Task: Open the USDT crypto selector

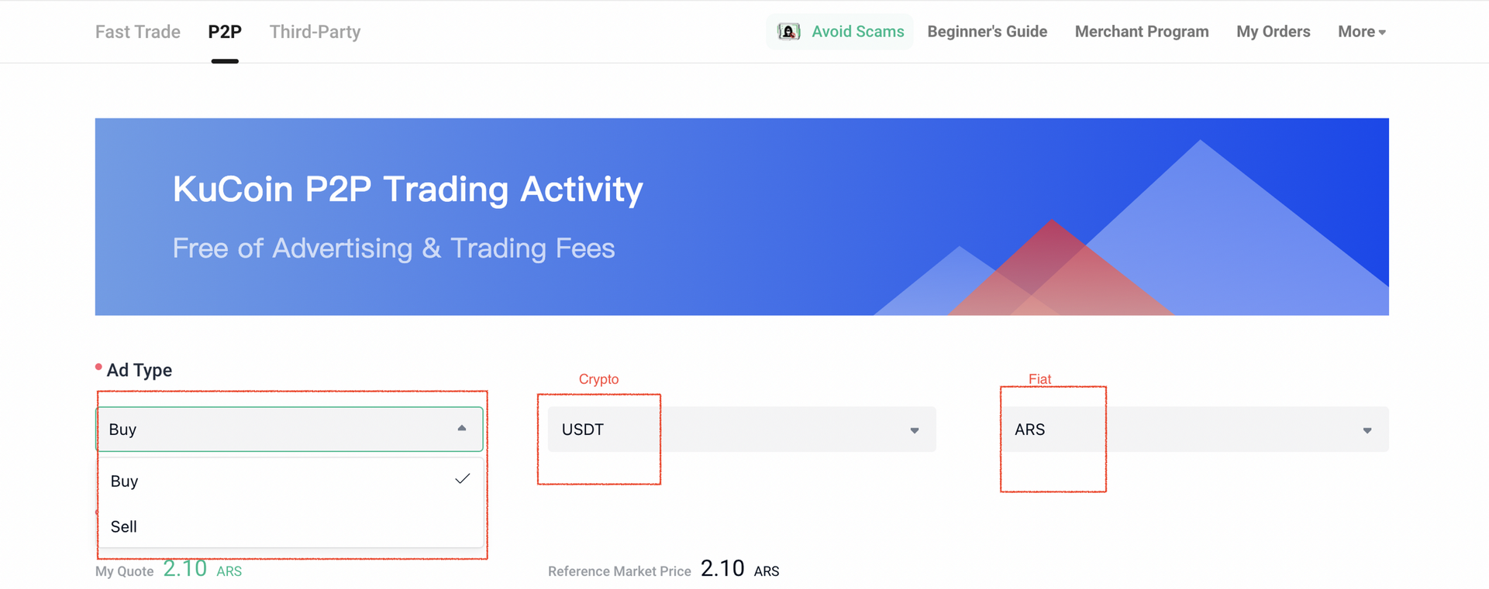Action: coord(742,430)
